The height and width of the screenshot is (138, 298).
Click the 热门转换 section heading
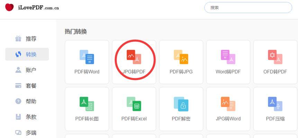click(76, 31)
